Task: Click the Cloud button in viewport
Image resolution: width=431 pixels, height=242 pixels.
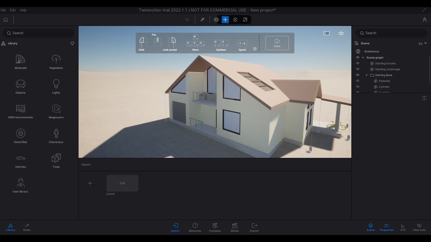Action: click(x=277, y=43)
